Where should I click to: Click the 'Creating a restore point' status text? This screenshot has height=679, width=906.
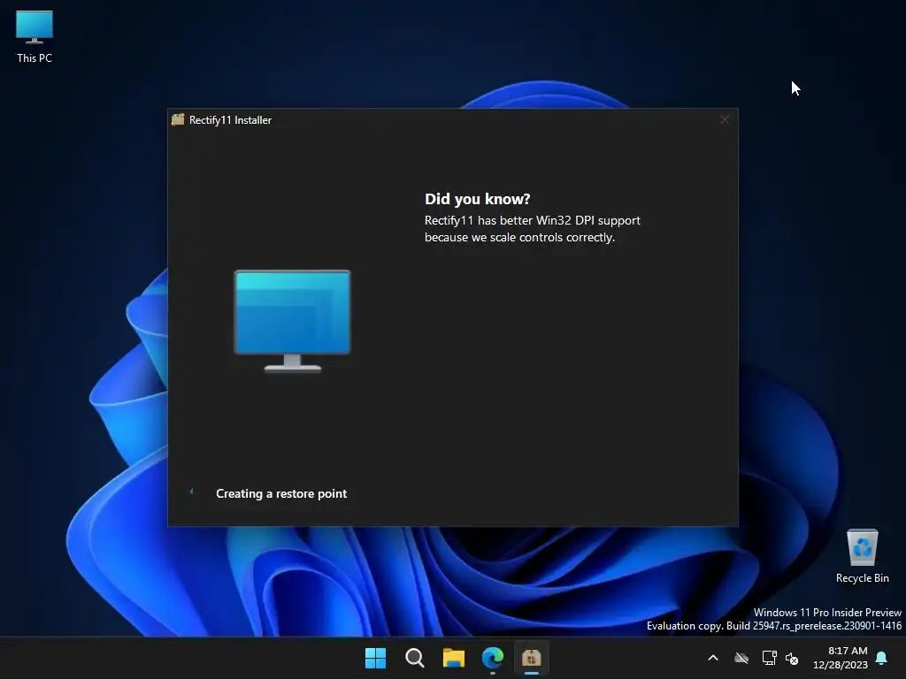pos(281,493)
